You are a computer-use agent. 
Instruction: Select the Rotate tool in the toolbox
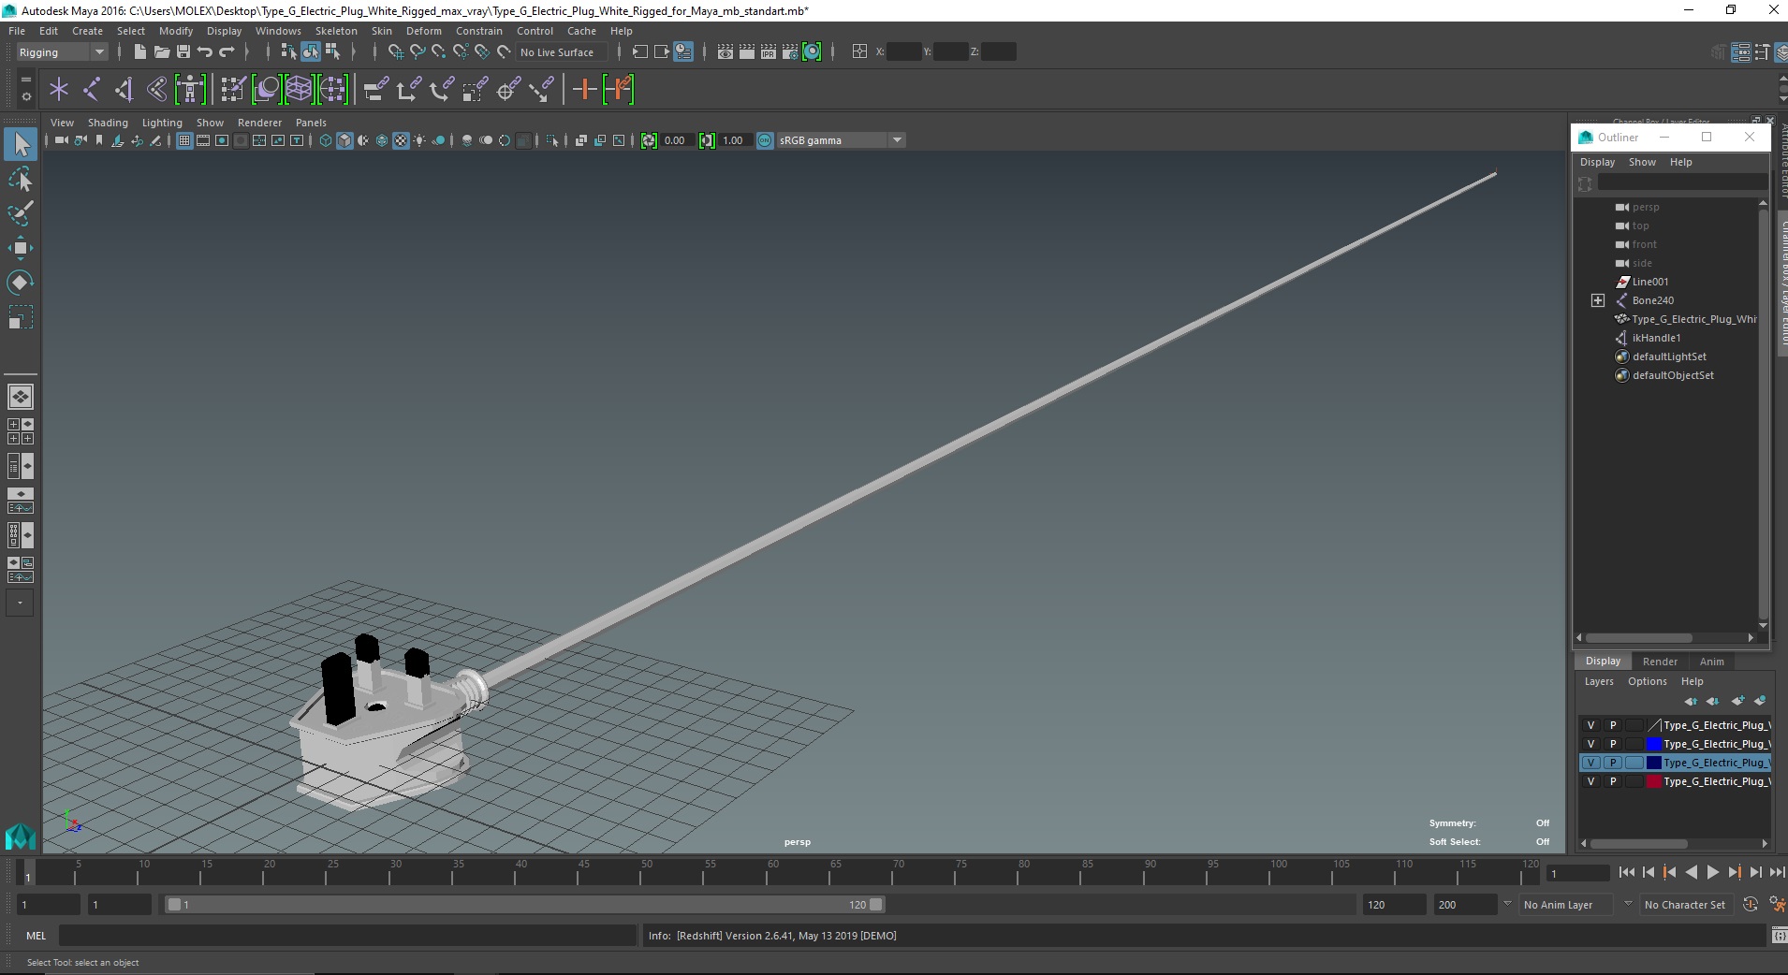point(20,282)
